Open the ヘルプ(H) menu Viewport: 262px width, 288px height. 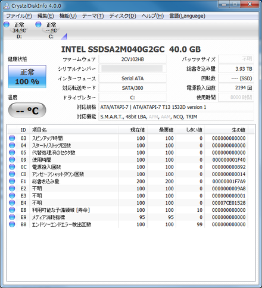(x=152, y=16)
